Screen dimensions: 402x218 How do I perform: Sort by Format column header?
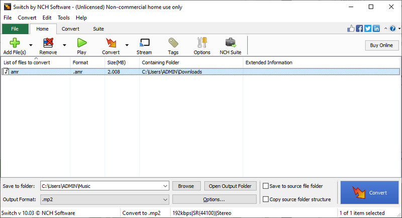[x=87, y=62]
